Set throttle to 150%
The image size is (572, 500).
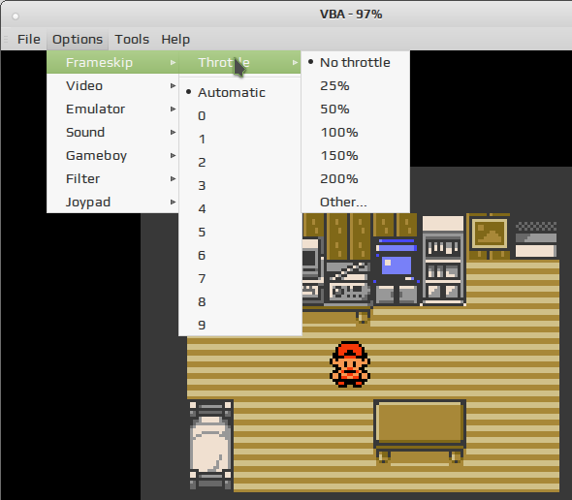coord(356,155)
